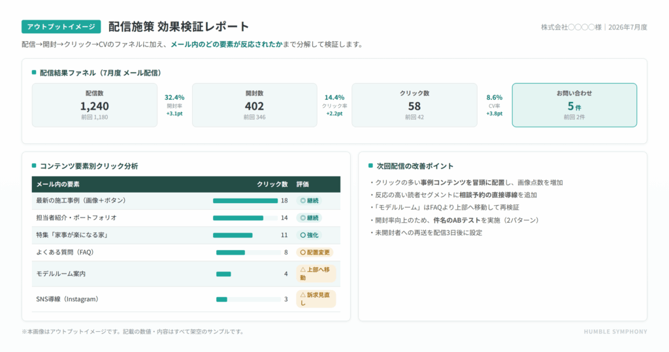
Task: Click the 32.4% 開封率 value
Action: 174,98
